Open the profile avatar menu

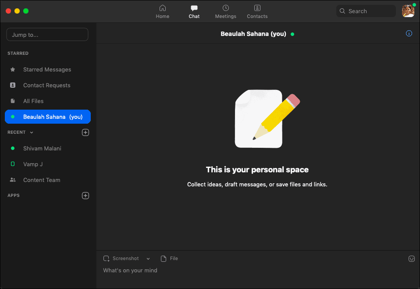[x=408, y=11]
